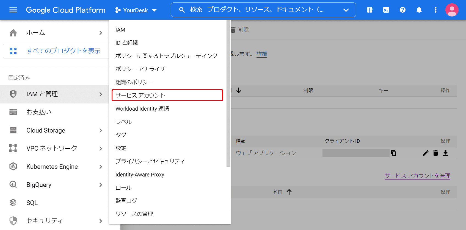The height and width of the screenshot is (230, 466).
Task: Click the YourDesk project icon
Action: (118, 10)
